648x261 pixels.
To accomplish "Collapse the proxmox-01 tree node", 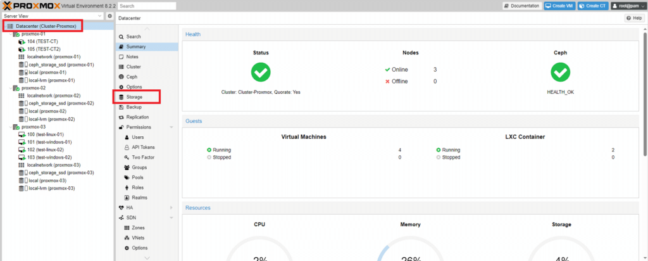I will pyautogui.click(x=10, y=34).
